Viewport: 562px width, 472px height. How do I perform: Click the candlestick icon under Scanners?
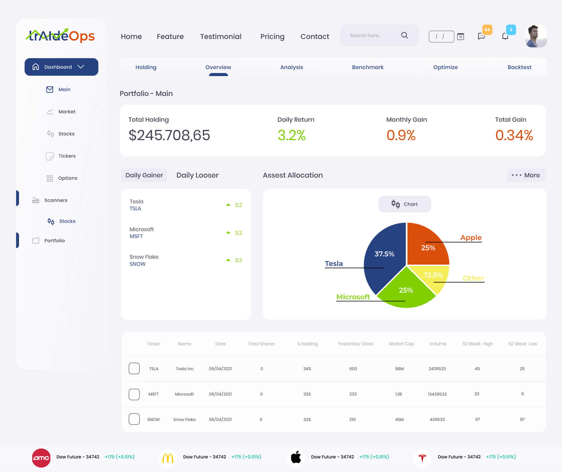(51, 221)
